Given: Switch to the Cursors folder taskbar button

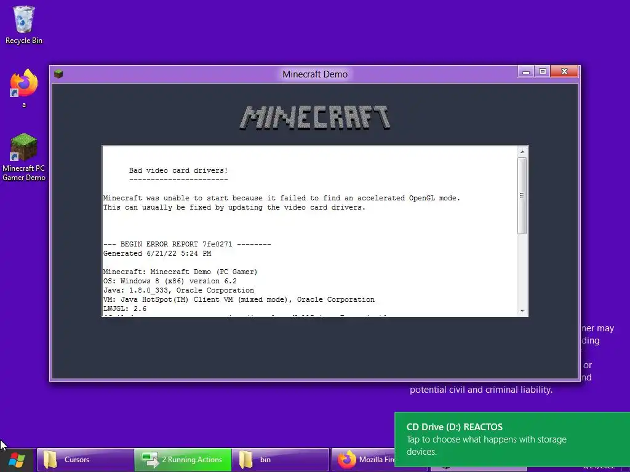Looking at the screenshot, I should (86, 460).
